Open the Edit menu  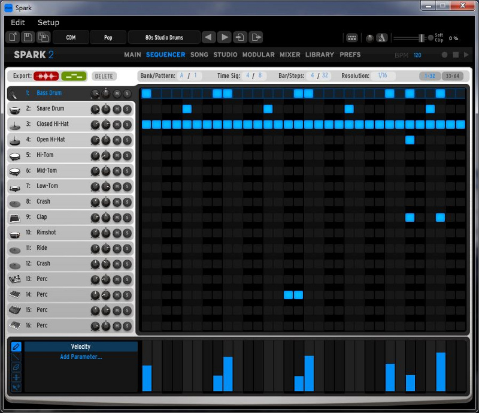(18, 22)
